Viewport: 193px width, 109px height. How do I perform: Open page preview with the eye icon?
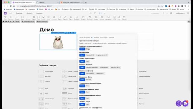171,13
